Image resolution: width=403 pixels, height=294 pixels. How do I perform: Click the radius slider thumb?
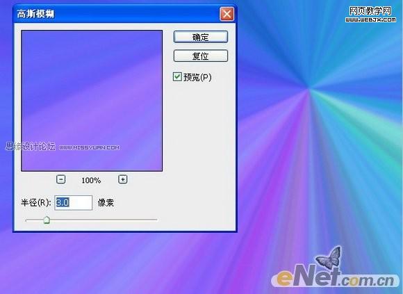point(47,220)
